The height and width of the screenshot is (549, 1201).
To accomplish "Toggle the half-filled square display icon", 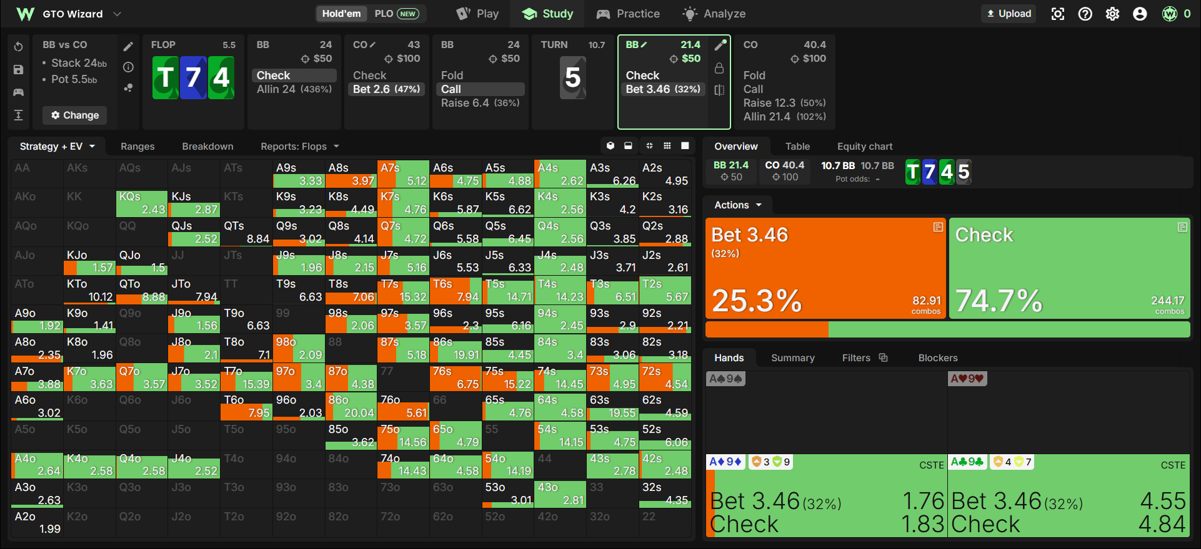I will coord(628,146).
